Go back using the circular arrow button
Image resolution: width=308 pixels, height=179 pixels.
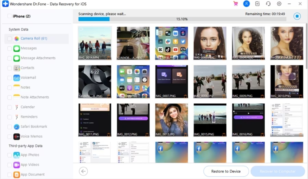coord(83,171)
